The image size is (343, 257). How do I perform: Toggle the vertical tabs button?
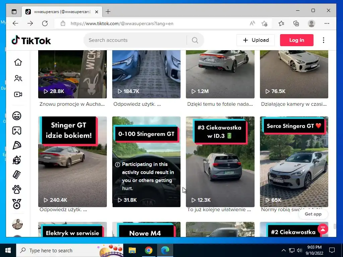[14, 12]
